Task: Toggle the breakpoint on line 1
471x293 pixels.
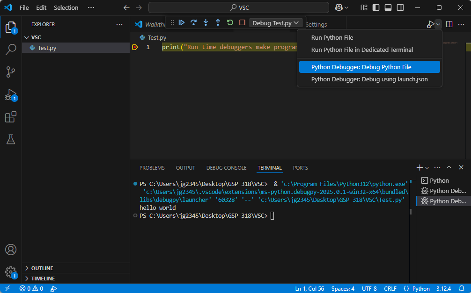Action: tap(135, 47)
